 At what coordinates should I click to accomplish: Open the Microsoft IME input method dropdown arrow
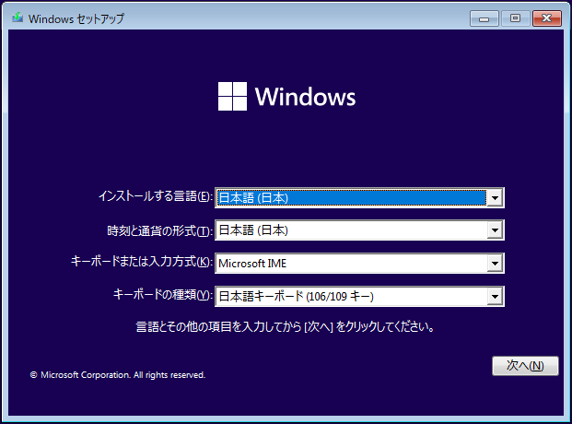[495, 264]
